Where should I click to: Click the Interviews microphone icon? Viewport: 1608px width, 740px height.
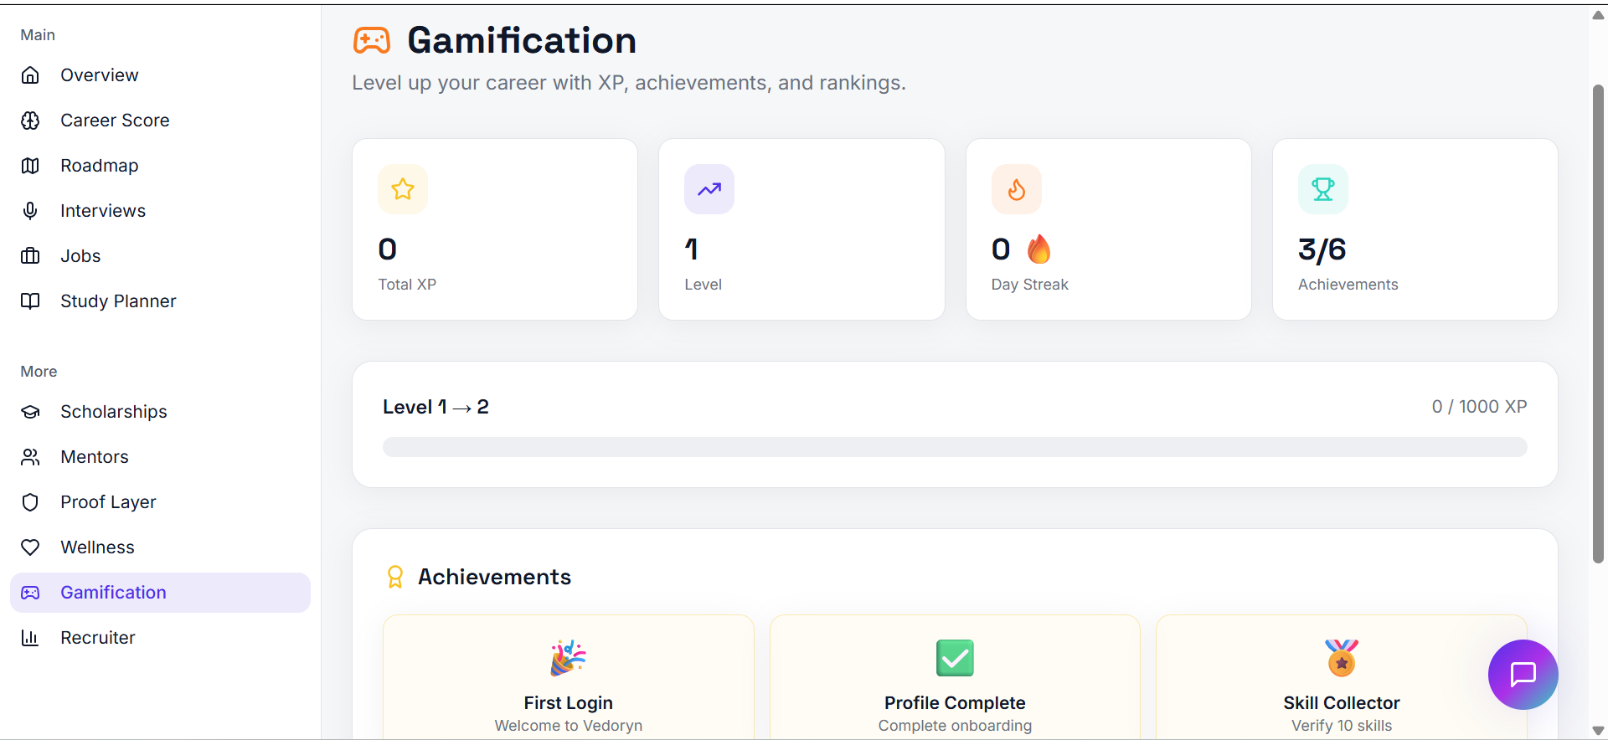click(30, 211)
